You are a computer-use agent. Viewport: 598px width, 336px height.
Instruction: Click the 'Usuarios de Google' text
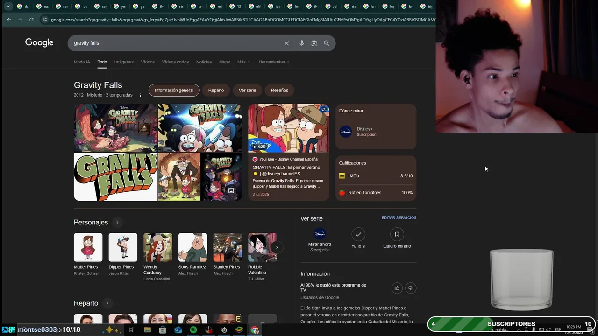[x=320, y=298]
